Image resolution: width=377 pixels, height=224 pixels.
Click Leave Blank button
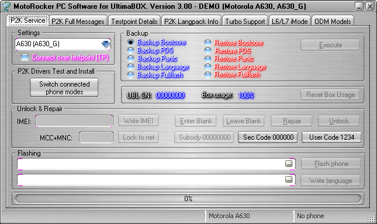[244, 121]
